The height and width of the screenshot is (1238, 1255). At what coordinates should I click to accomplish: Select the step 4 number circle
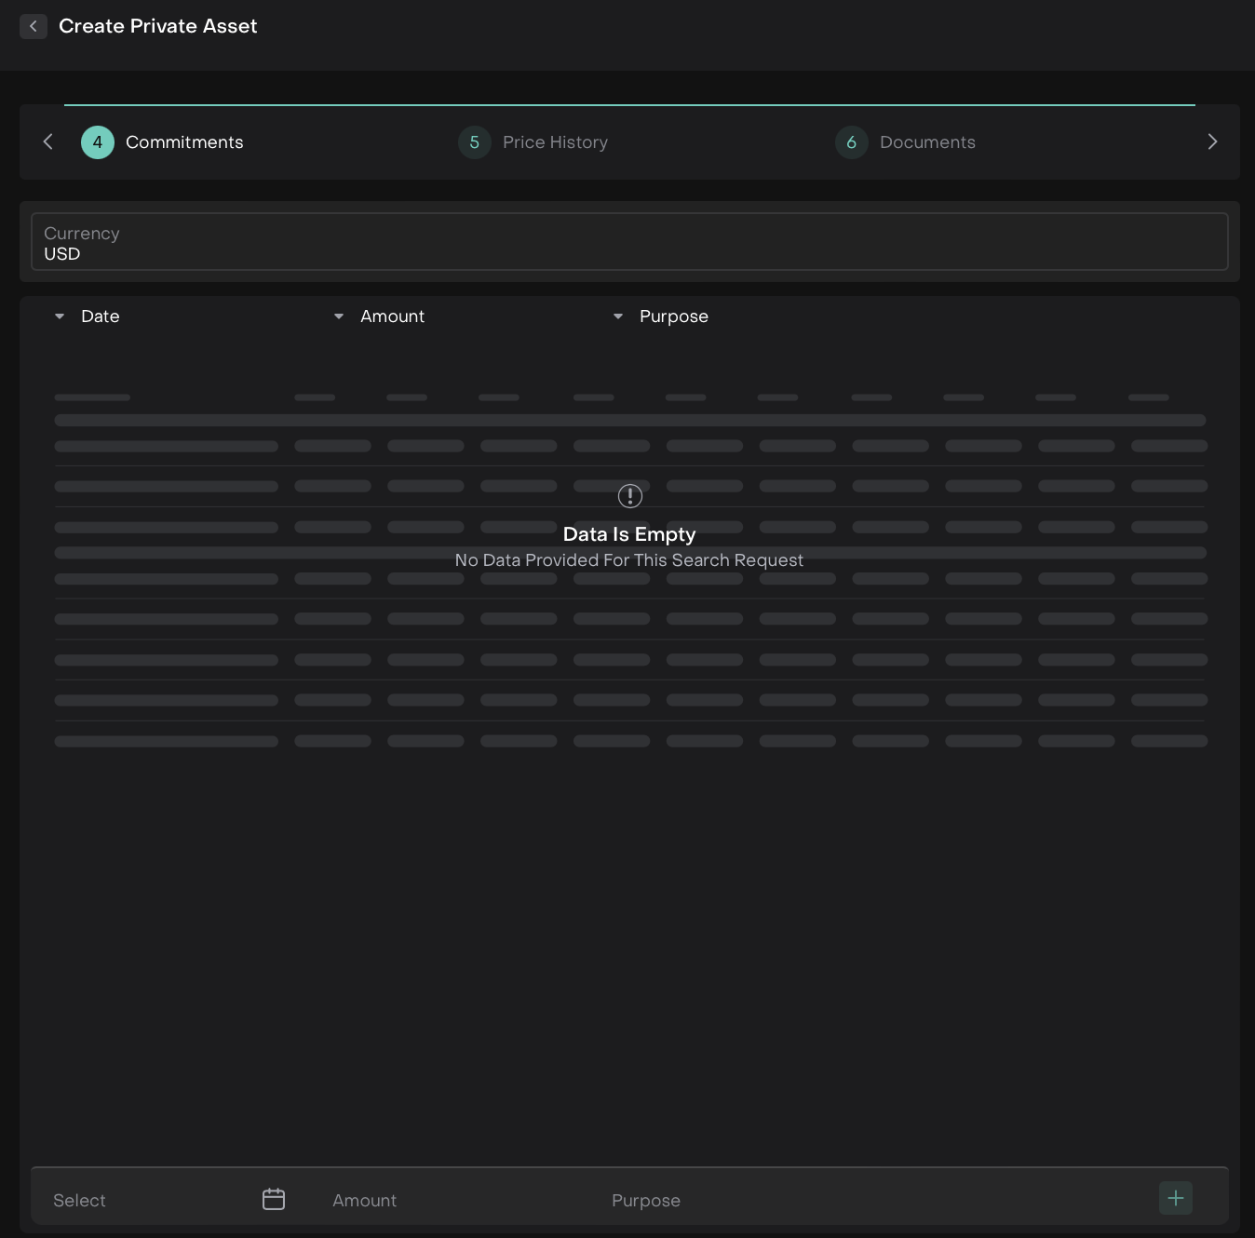pyautogui.click(x=98, y=142)
